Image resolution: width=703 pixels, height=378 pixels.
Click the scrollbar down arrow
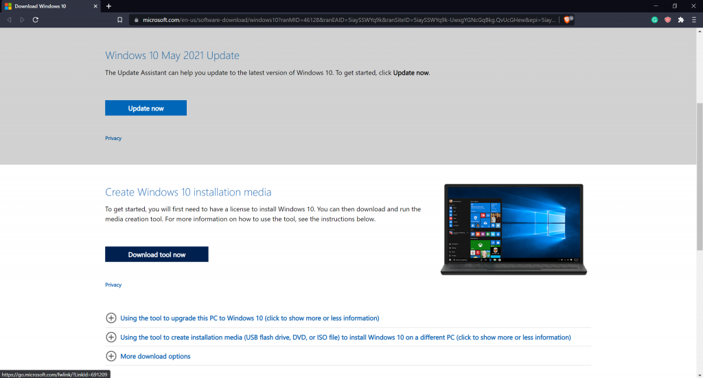(700, 375)
